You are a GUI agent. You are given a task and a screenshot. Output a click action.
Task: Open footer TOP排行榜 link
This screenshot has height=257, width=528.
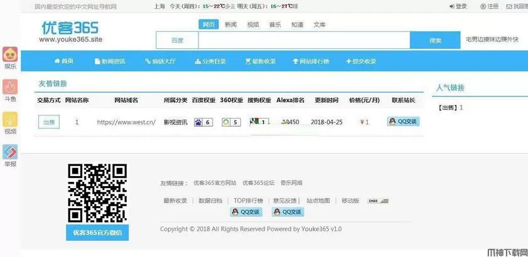tap(249, 201)
